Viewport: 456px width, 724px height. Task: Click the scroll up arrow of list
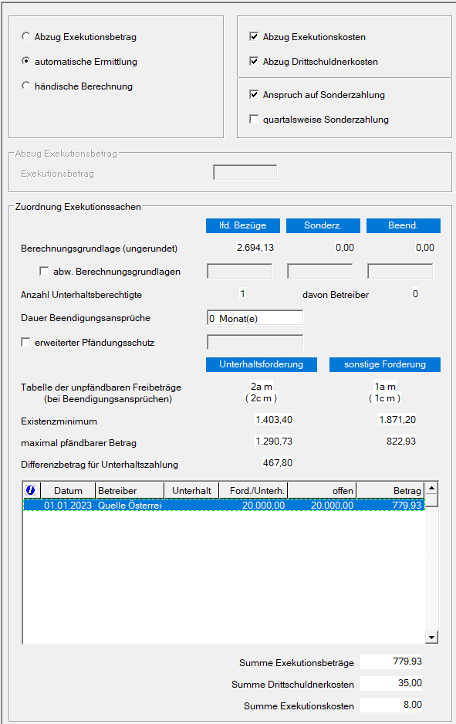[431, 488]
